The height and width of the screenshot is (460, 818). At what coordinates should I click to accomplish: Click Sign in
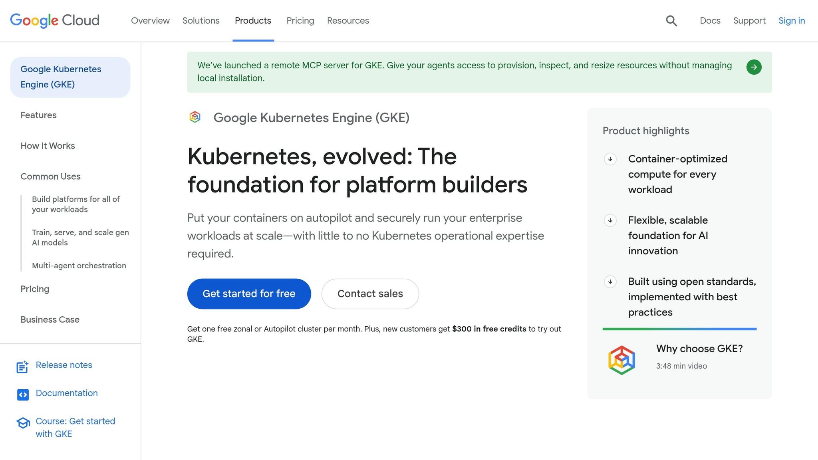coord(792,21)
